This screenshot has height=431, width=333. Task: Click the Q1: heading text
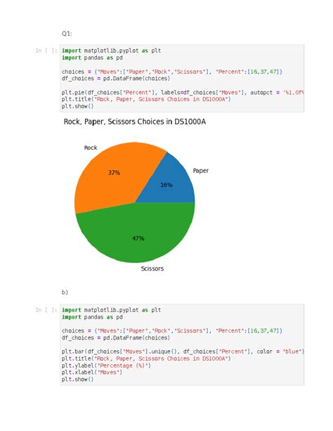(x=67, y=34)
